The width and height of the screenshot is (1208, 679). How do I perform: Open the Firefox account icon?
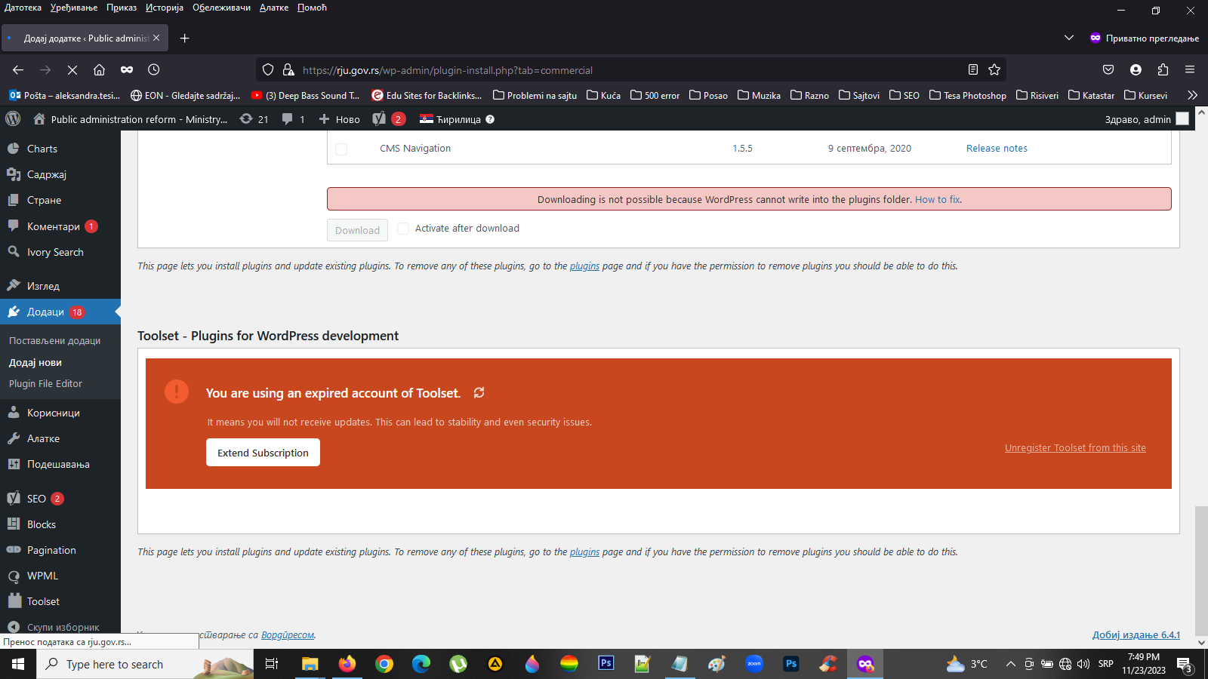1136,70
